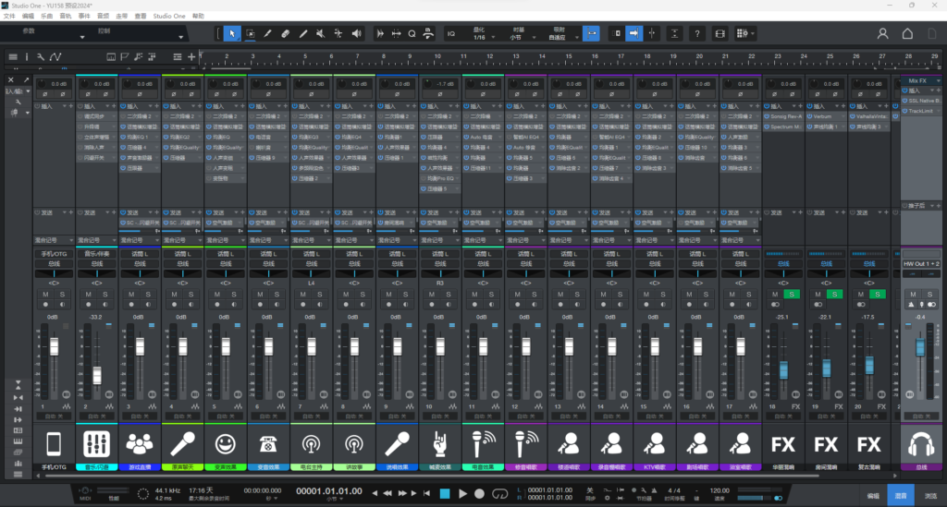Click the telephone icon on channel 6
The height and width of the screenshot is (507, 947).
pos(268,443)
